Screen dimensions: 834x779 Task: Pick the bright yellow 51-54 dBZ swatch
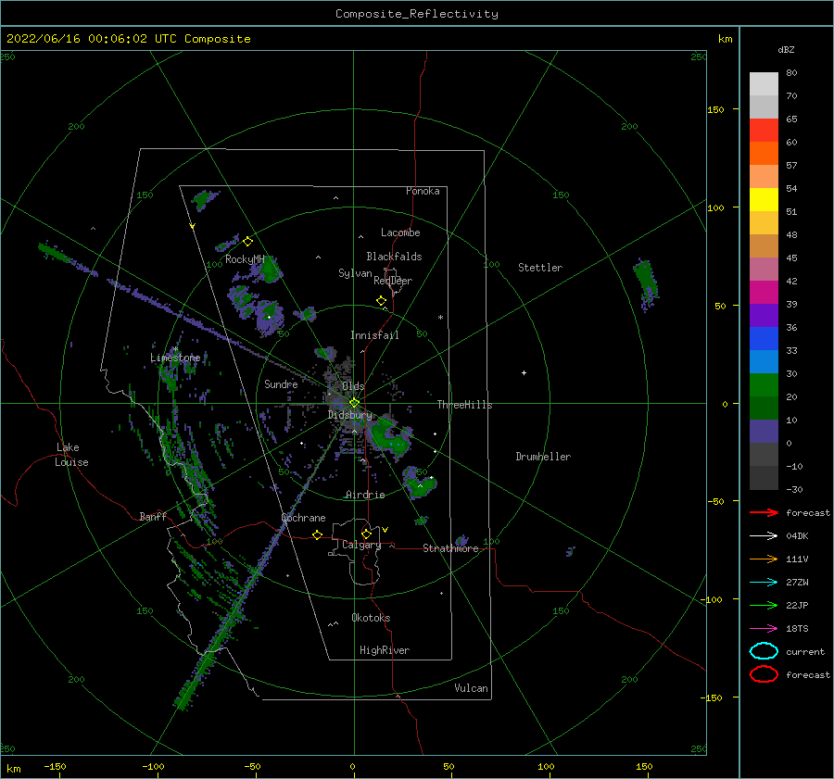point(764,200)
